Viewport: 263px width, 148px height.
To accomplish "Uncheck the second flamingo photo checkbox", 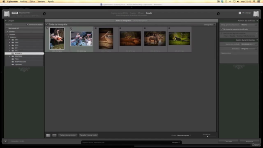I will 71,28.
